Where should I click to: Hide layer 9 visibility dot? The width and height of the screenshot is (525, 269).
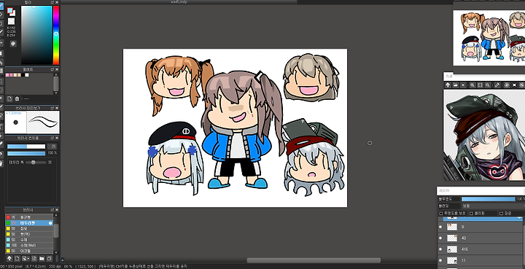440,227
